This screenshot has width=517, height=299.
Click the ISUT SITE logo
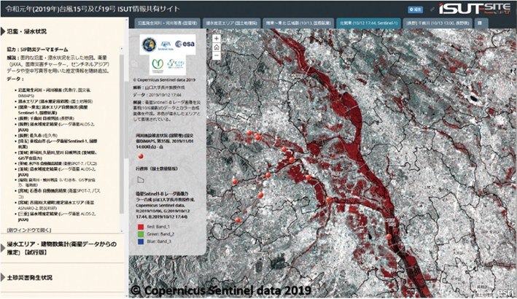(x=475, y=9)
